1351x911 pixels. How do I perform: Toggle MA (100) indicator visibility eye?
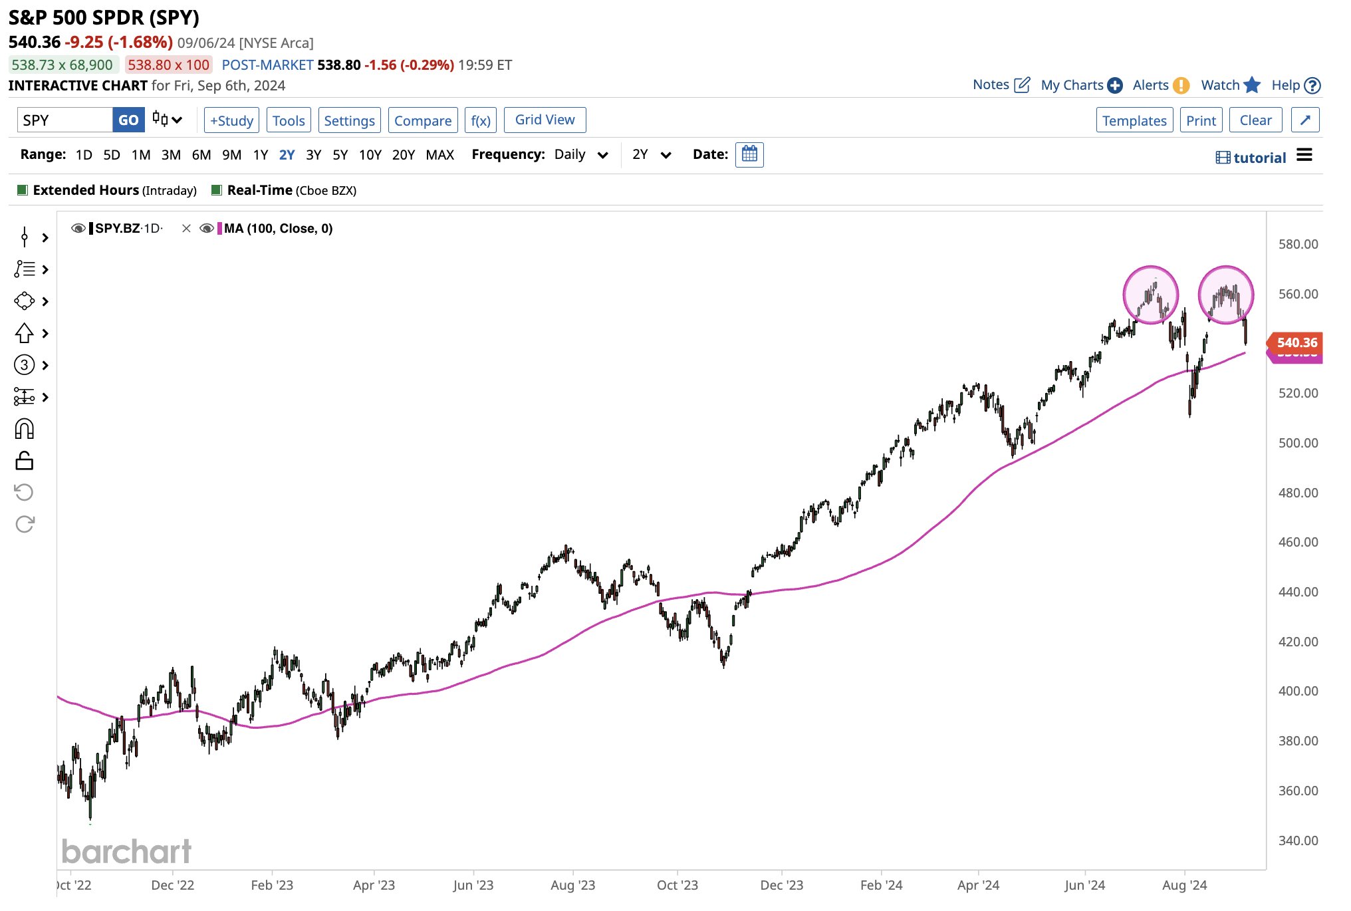pyautogui.click(x=207, y=229)
